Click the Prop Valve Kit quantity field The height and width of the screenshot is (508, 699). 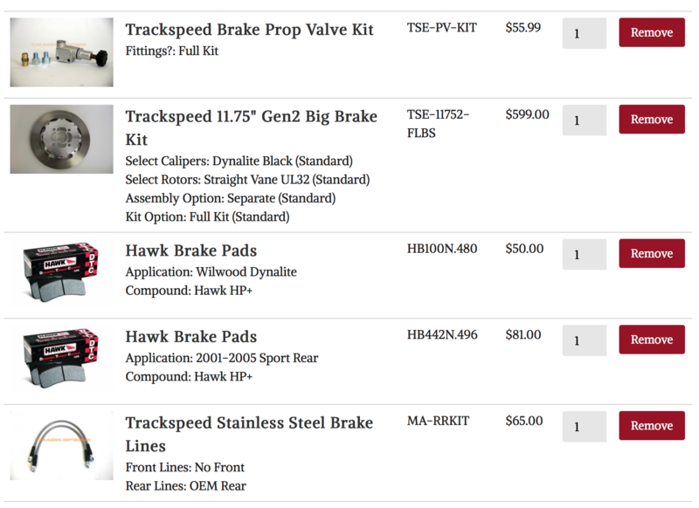pos(584,34)
